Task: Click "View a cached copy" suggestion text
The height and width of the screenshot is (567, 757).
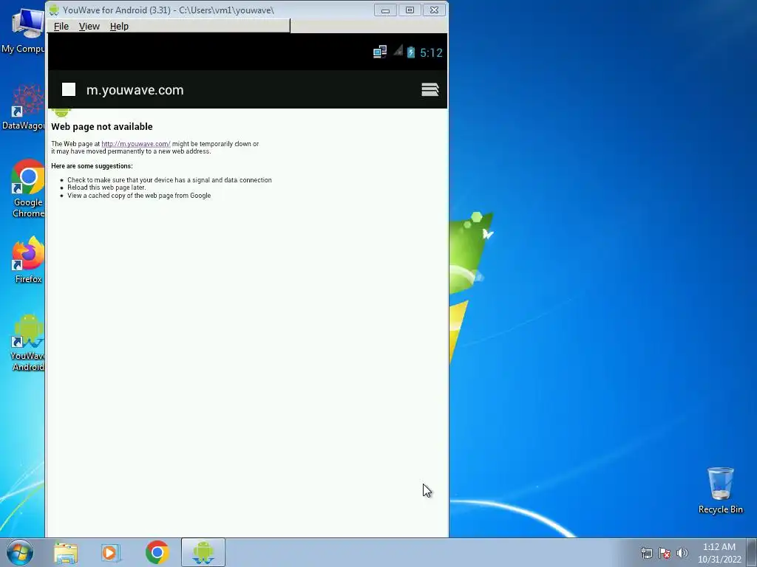Action: (x=139, y=195)
